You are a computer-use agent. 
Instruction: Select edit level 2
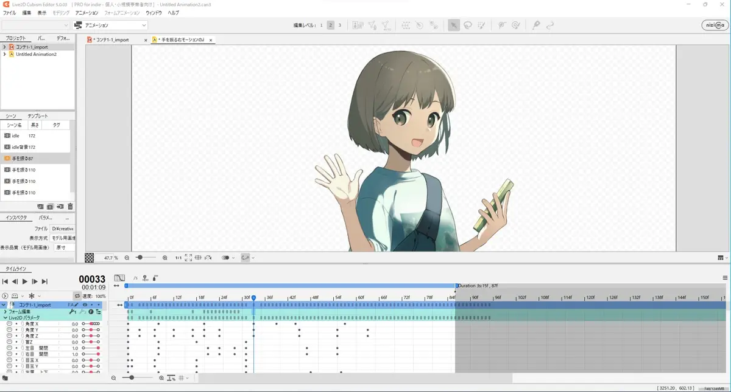click(x=330, y=25)
